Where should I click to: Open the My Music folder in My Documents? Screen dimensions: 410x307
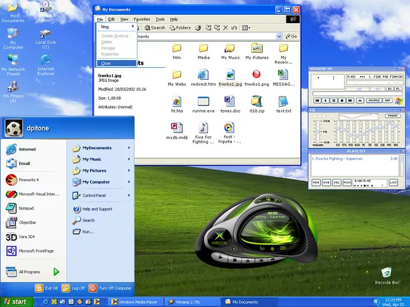click(230, 51)
